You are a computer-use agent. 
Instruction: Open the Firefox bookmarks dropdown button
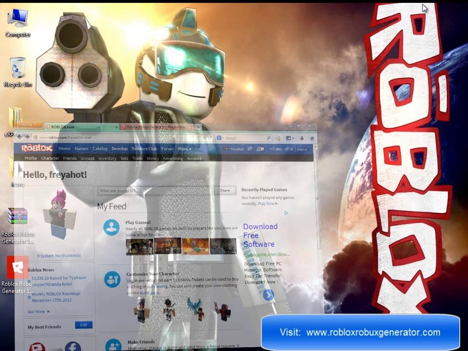(290, 138)
